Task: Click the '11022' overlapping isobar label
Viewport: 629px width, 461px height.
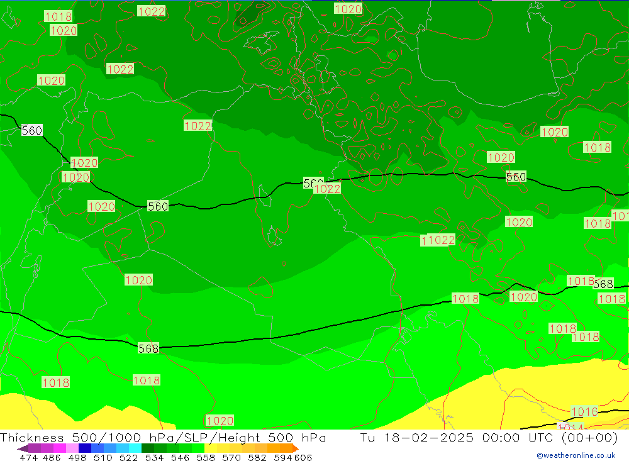Action: (x=438, y=240)
